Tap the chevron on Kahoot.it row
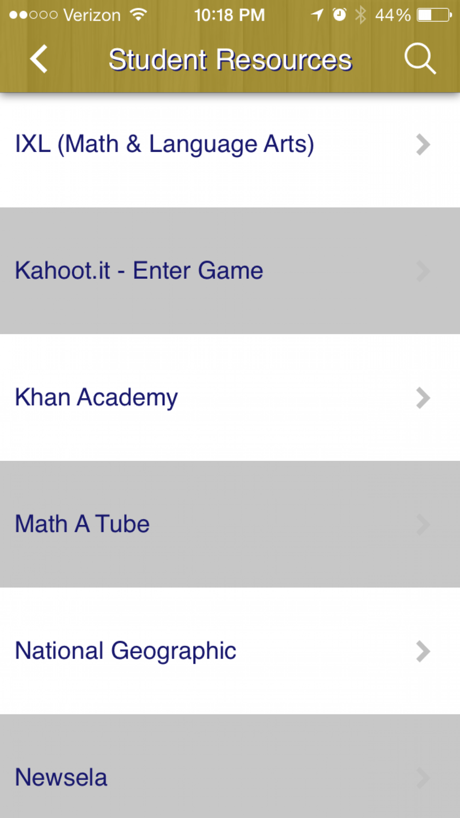Screen dimensions: 460x818 (x=423, y=271)
